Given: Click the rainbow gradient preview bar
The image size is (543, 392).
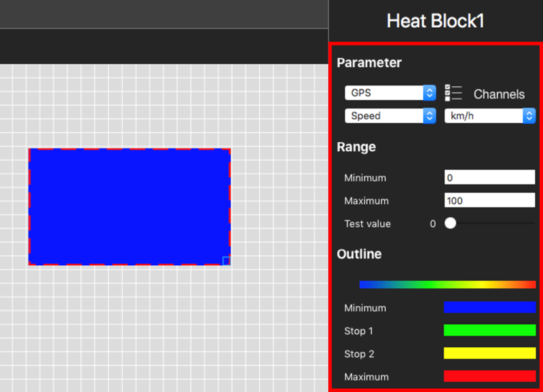Looking at the screenshot, I should tap(447, 284).
